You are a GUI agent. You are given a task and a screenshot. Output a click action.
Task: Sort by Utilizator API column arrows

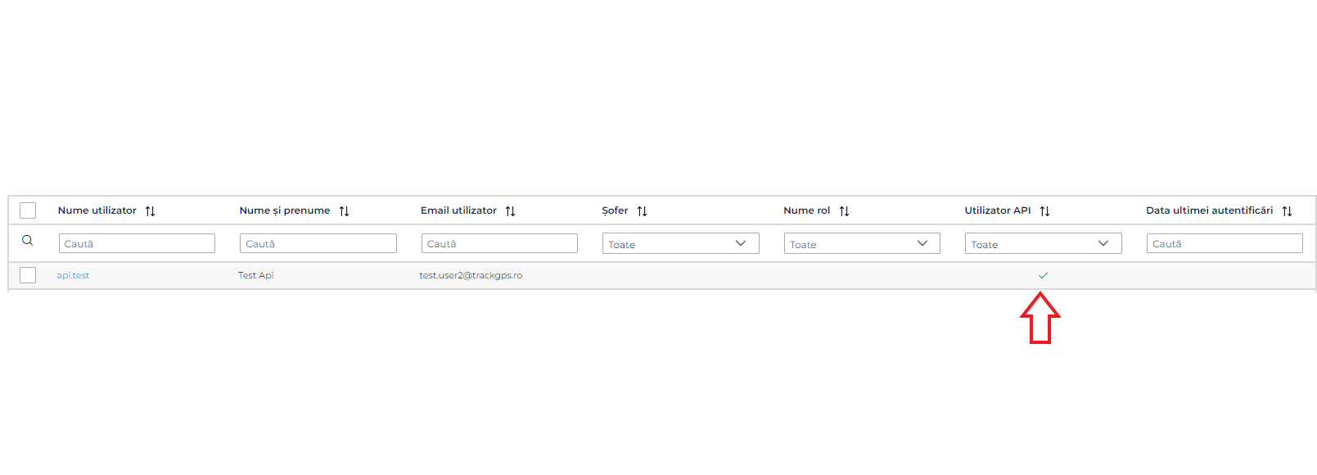(1044, 211)
